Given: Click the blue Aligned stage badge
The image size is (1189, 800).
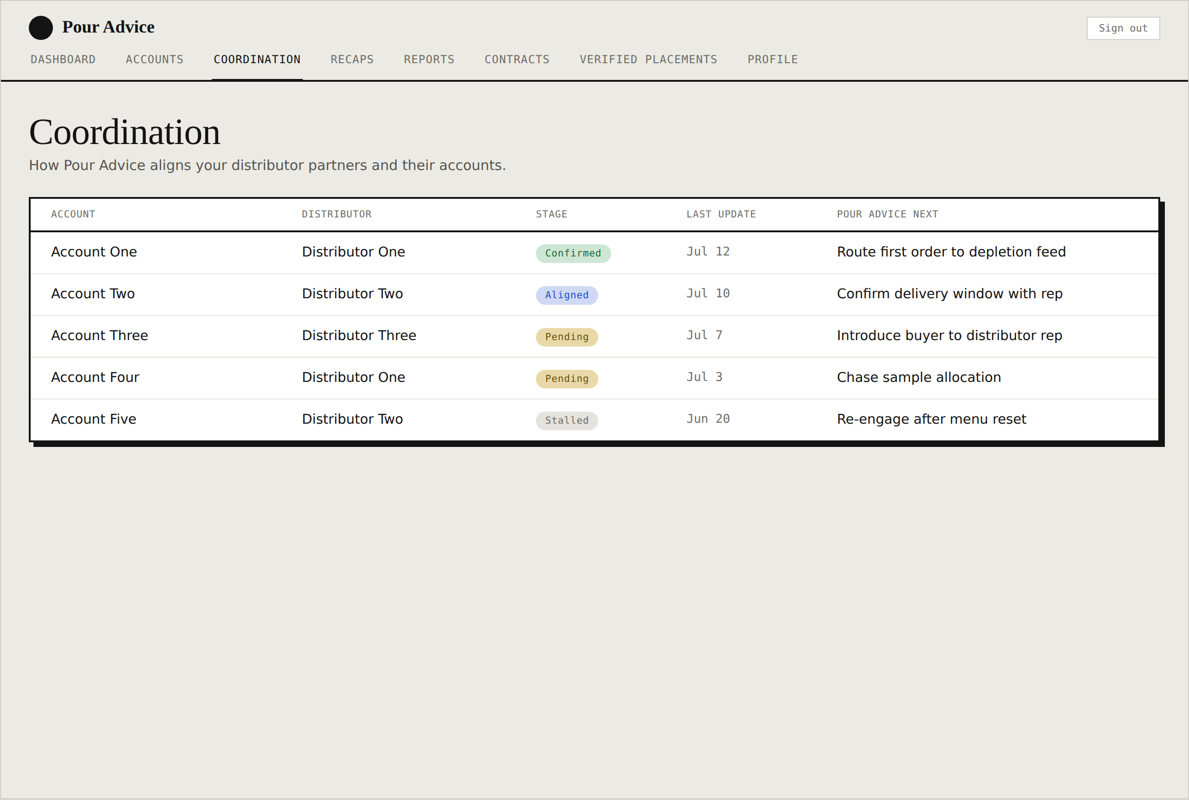Looking at the screenshot, I should pos(567,295).
